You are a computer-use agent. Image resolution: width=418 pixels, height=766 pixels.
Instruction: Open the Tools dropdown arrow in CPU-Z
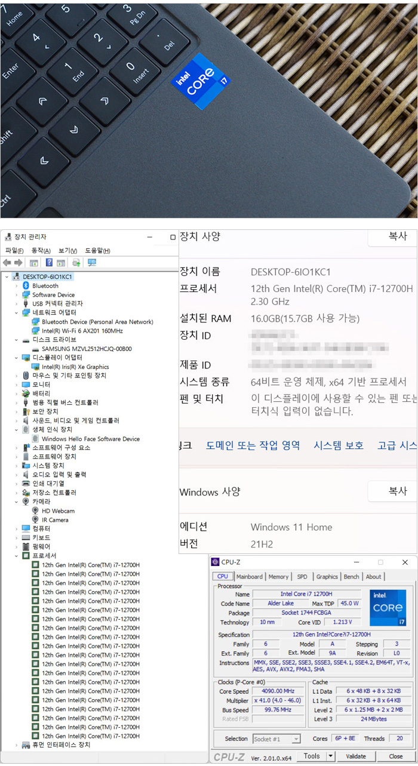coord(331,756)
